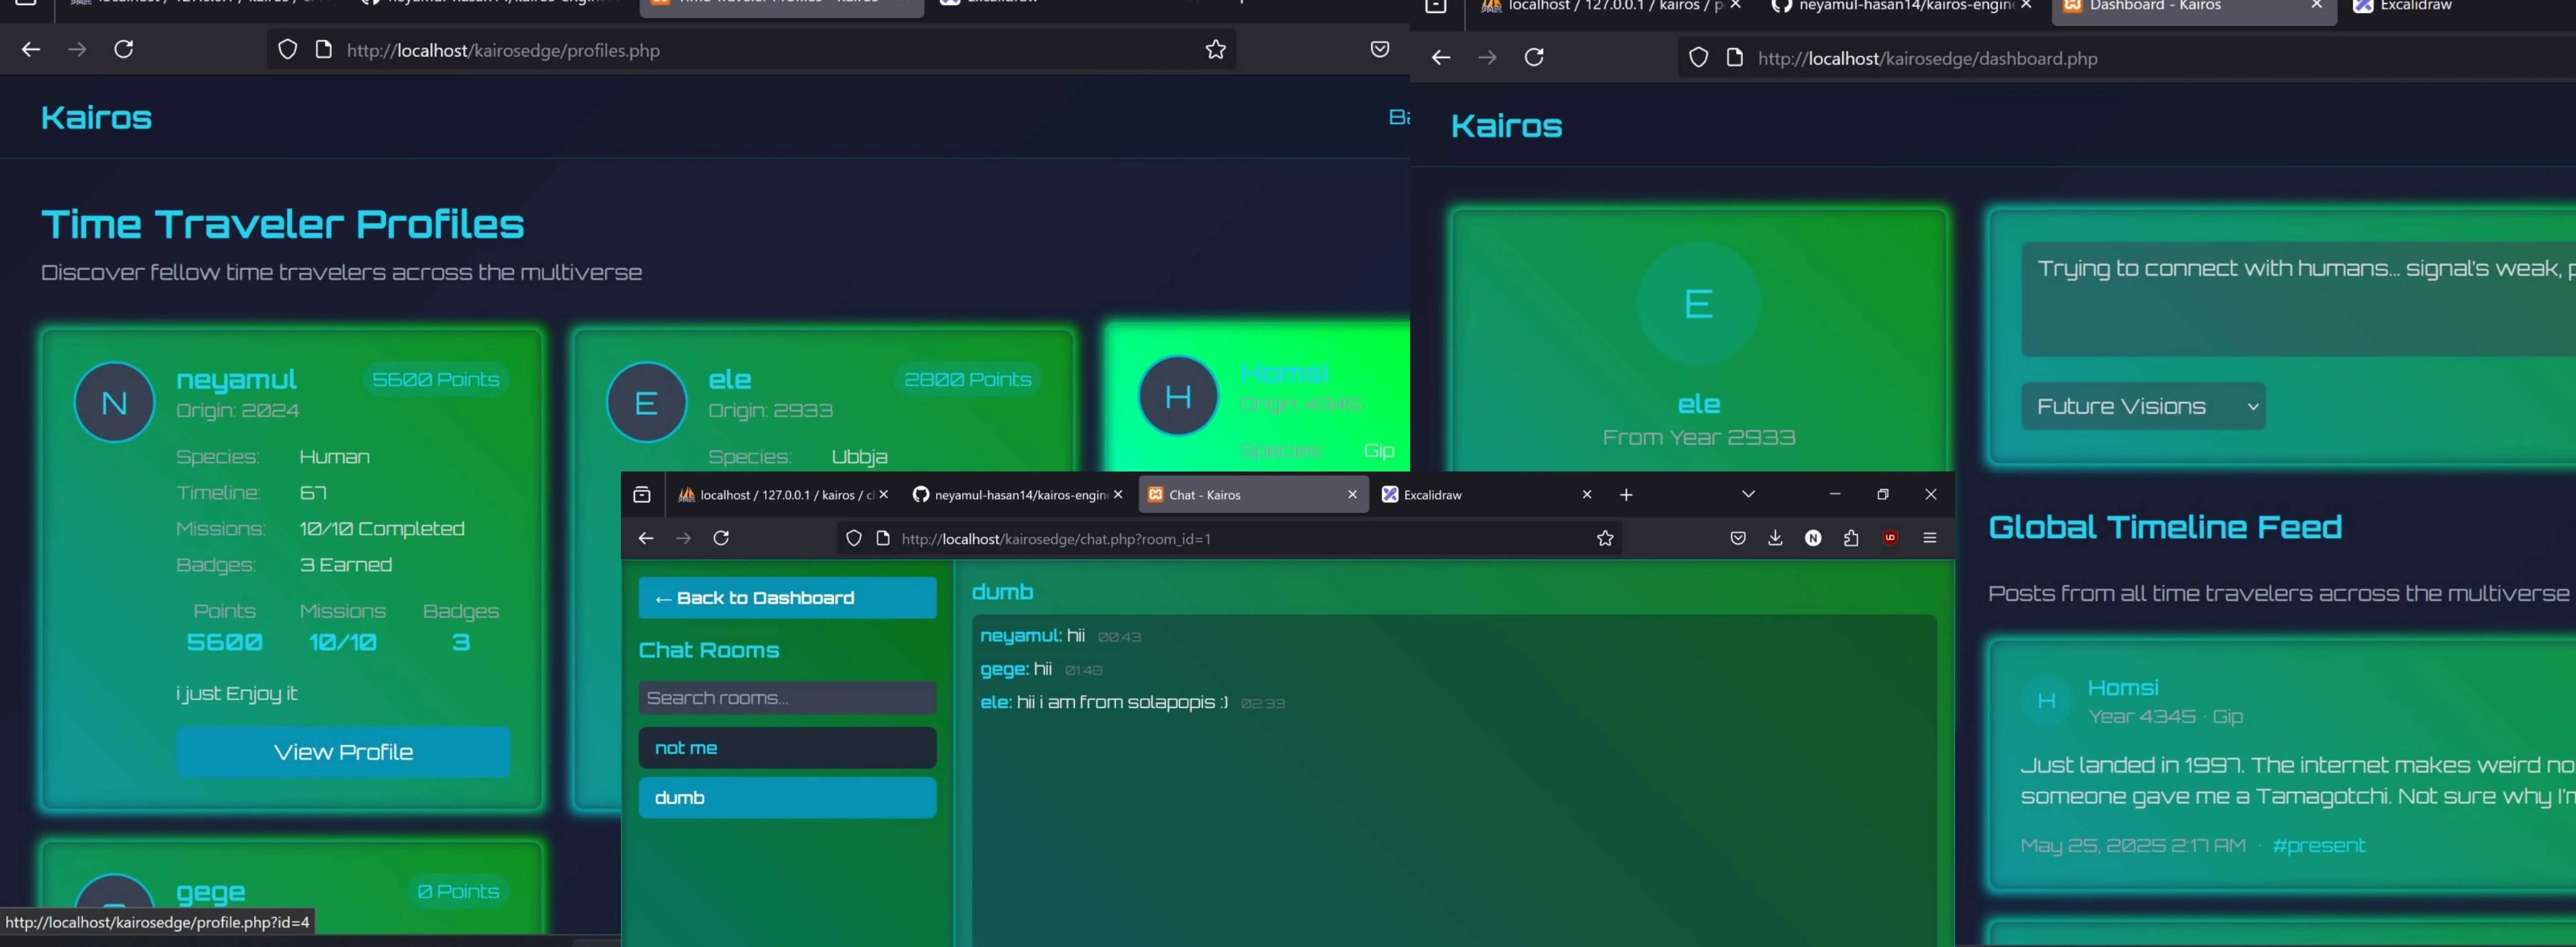Save chat page to Pocket

[1738, 539]
